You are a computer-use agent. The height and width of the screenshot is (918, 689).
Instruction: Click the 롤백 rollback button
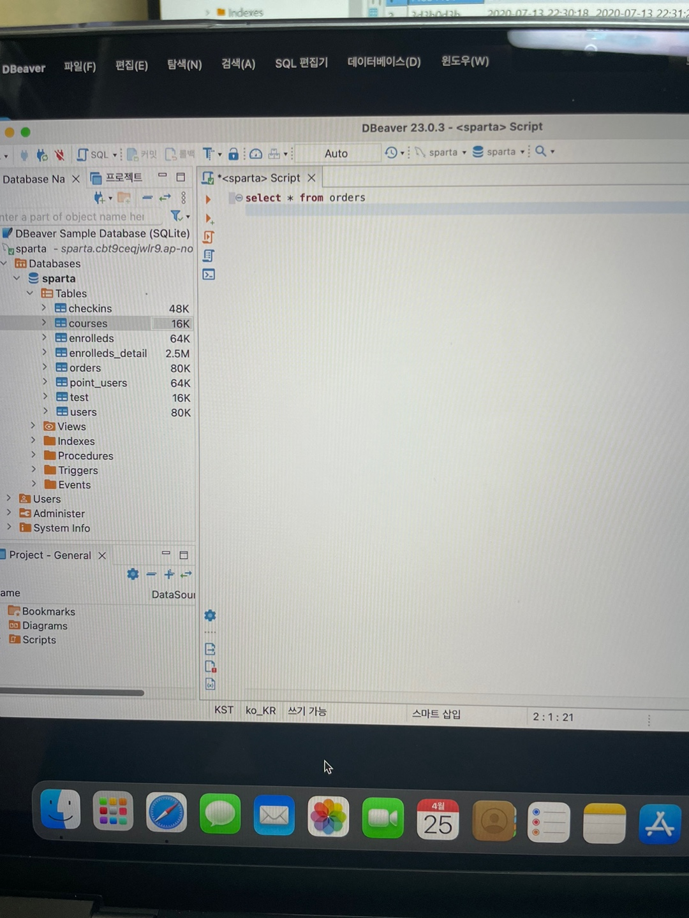pos(180,154)
